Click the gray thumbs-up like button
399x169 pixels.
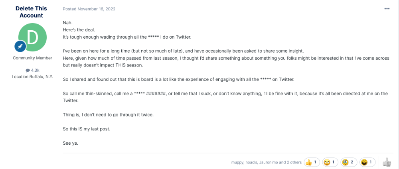(x=387, y=162)
